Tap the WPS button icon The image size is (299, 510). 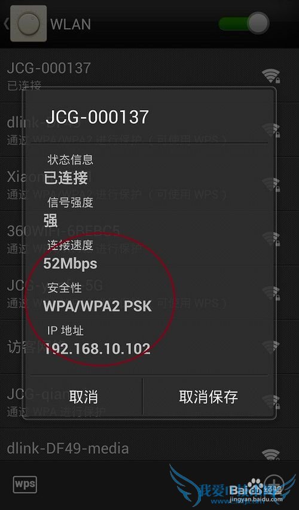(25, 485)
